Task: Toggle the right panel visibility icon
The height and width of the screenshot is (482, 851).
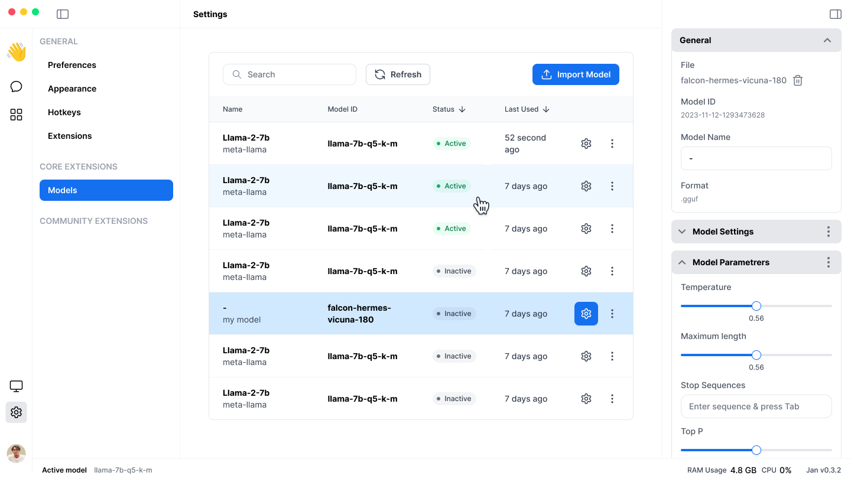Action: [x=835, y=14]
